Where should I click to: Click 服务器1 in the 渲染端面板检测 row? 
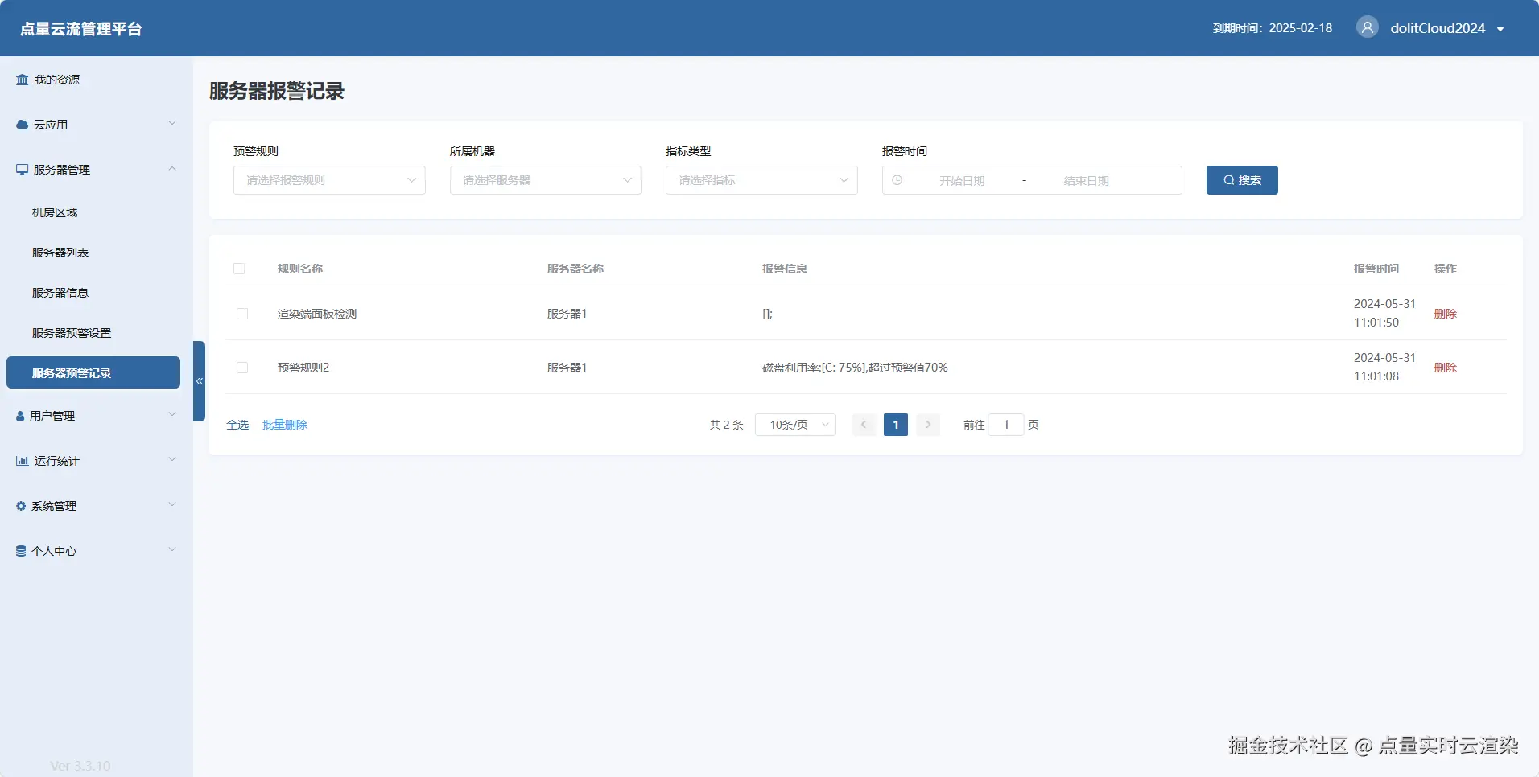tap(567, 314)
